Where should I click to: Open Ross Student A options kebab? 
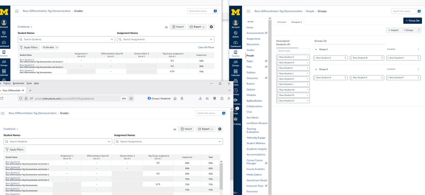click(x=345, y=58)
